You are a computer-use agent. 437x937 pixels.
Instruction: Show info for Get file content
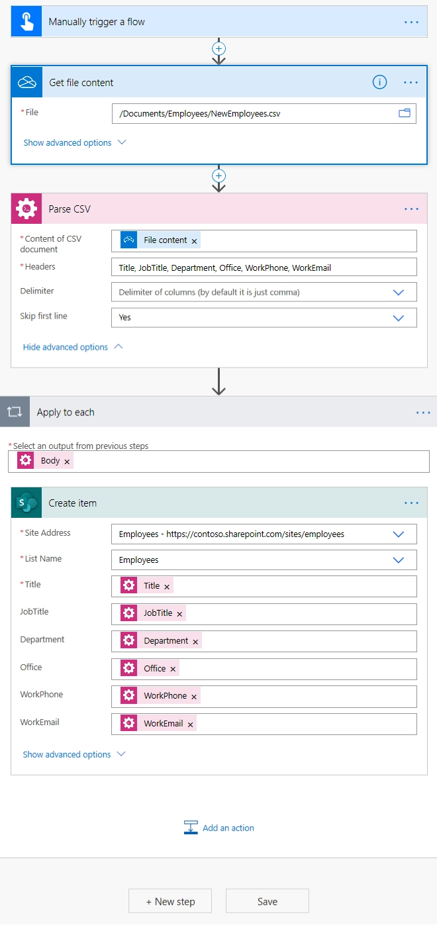pos(379,82)
